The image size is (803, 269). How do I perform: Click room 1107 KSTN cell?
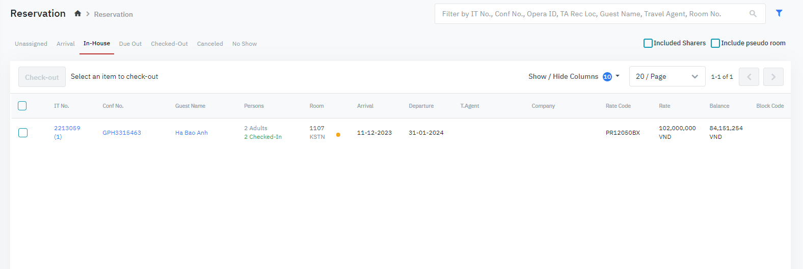click(317, 133)
